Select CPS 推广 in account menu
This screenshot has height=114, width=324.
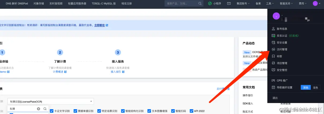click(x=282, y=80)
